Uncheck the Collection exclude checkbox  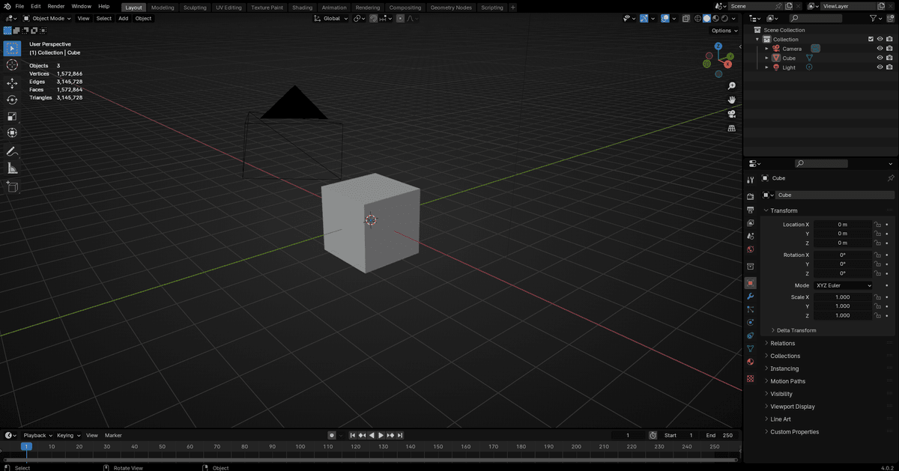coord(870,39)
